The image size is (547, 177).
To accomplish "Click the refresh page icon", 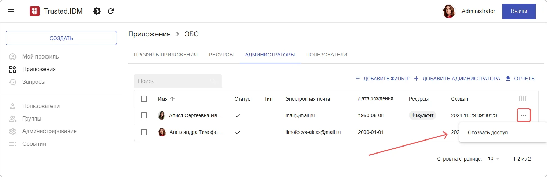I will [x=111, y=11].
